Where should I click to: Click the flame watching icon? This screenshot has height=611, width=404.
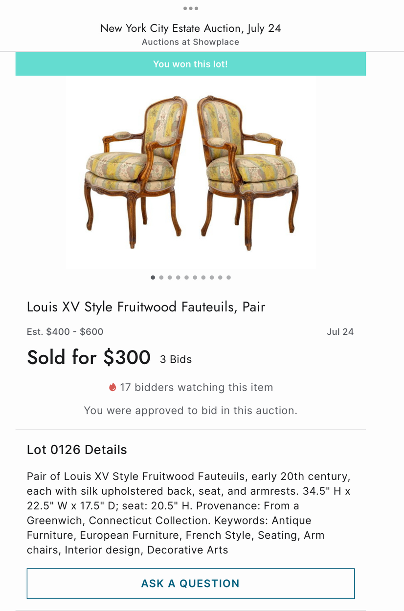(x=112, y=388)
